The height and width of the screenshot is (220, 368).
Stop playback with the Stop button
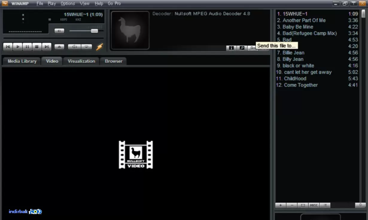pos(37,47)
